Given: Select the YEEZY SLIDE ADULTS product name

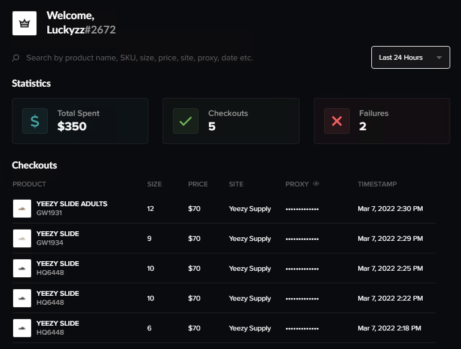Looking at the screenshot, I should pos(72,204).
